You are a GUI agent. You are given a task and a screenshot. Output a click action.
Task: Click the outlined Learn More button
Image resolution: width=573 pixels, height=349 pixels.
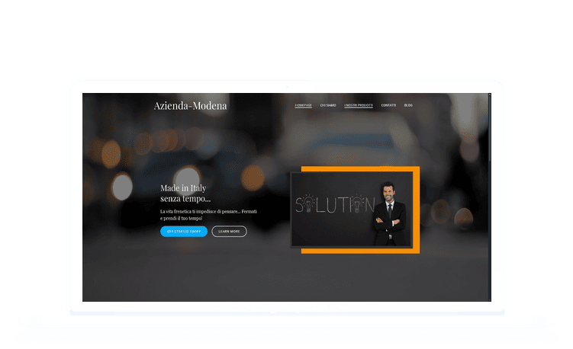229,232
